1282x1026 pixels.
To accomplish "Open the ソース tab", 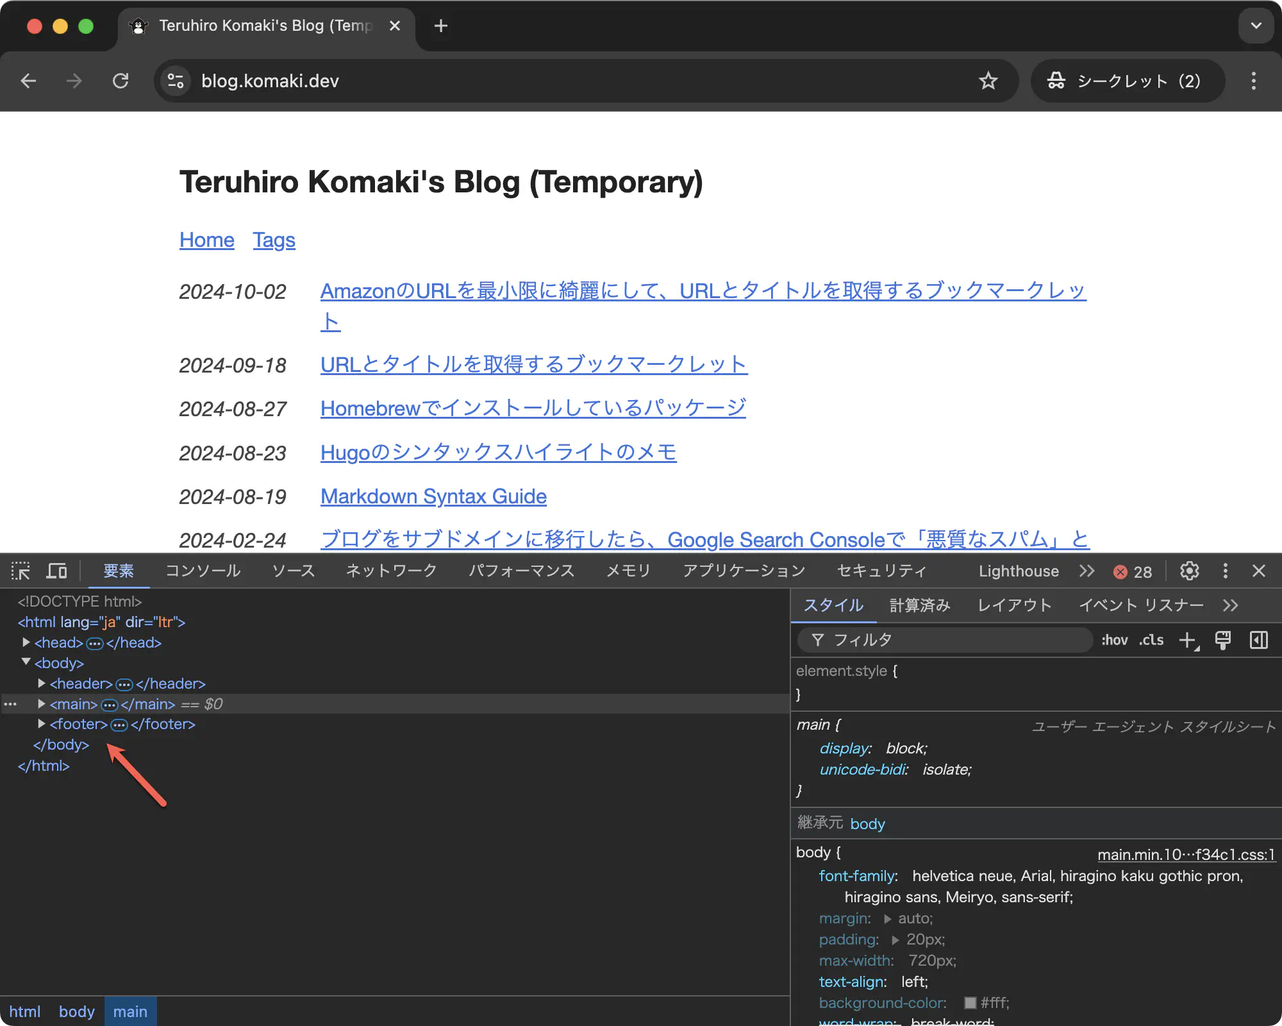I will pyautogui.click(x=294, y=571).
